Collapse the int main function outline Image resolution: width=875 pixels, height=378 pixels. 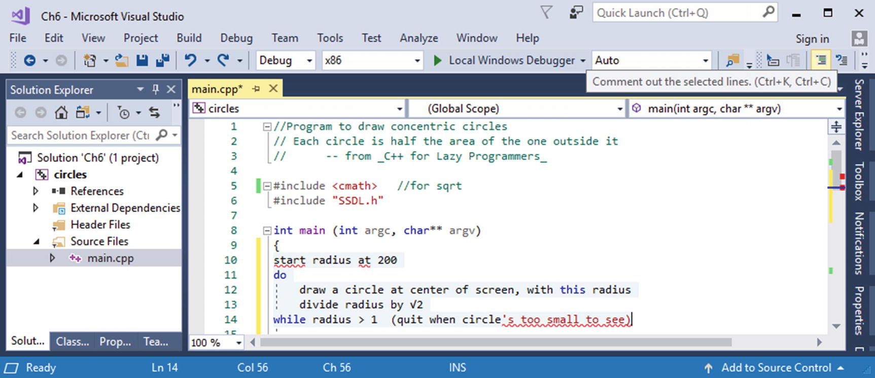click(x=267, y=231)
